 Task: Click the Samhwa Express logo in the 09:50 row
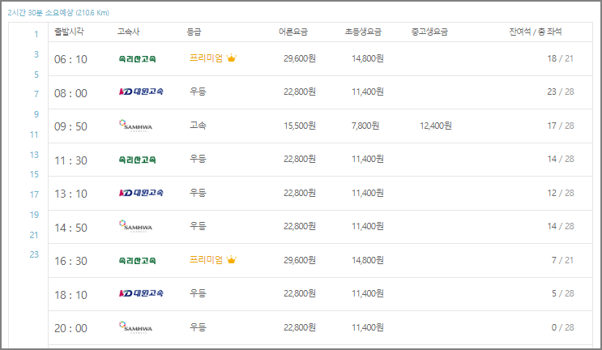click(x=135, y=126)
